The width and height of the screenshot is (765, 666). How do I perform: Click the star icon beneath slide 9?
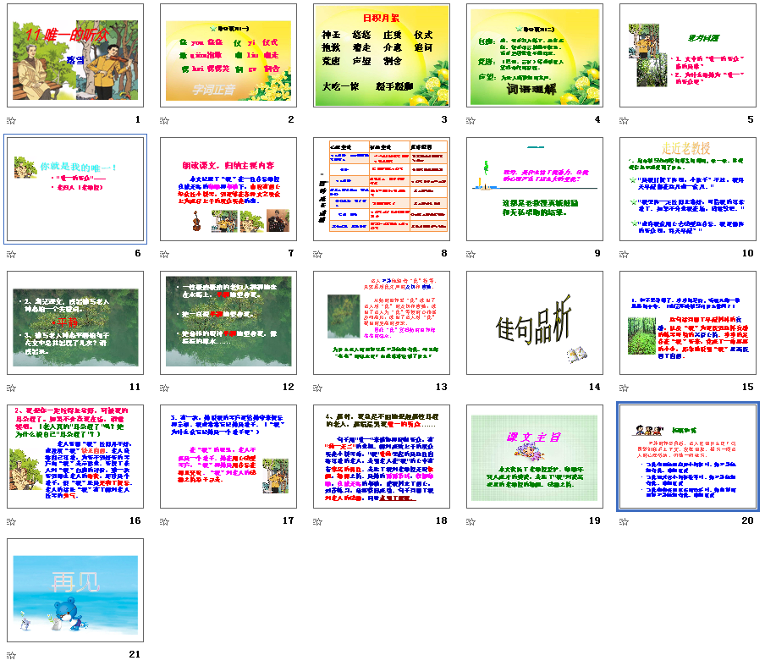pyautogui.click(x=471, y=253)
